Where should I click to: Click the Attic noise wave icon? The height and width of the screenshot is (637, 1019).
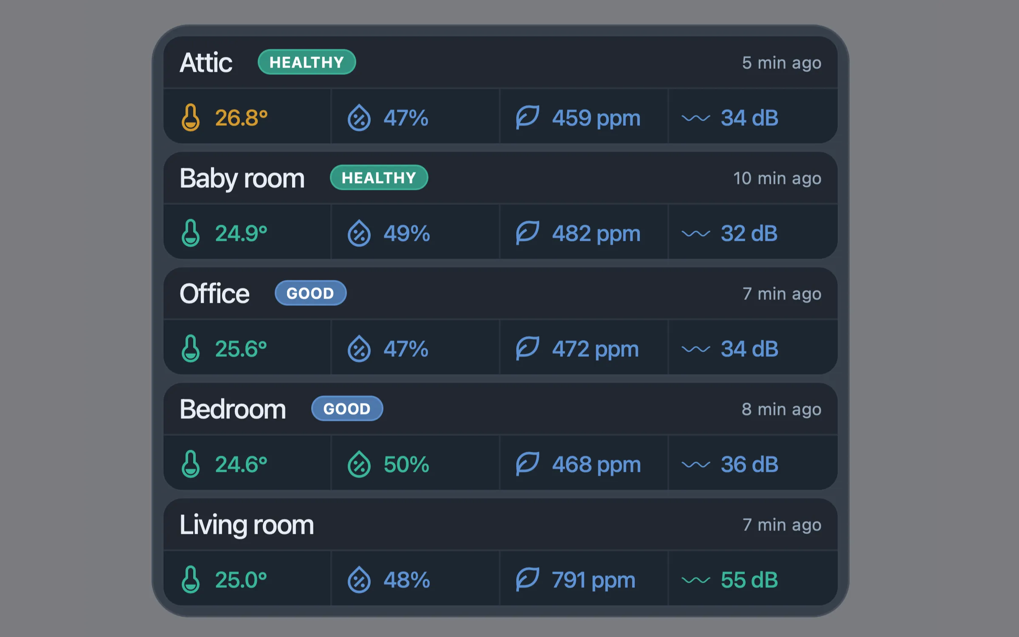point(695,118)
